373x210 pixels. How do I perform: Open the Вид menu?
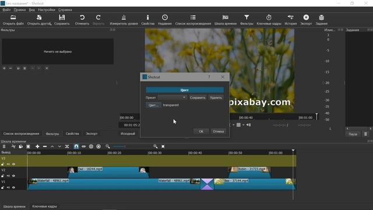coord(31,10)
